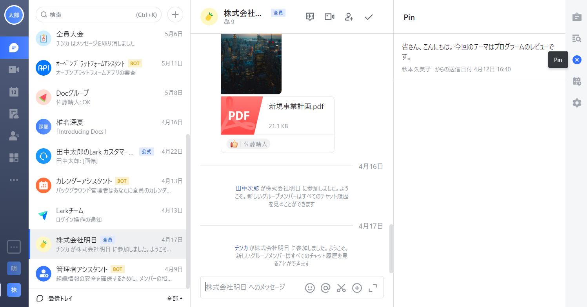Expand the message input editor to full size
Image resolution: width=587 pixels, height=307 pixels.
point(373,288)
